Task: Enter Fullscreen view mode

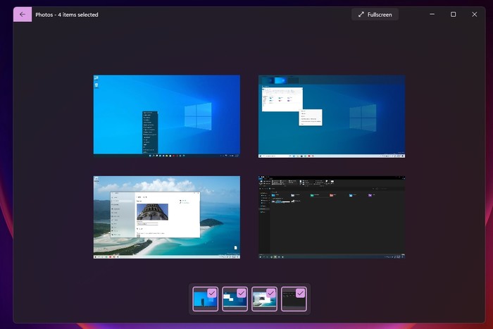Action: pyautogui.click(x=375, y=14)
